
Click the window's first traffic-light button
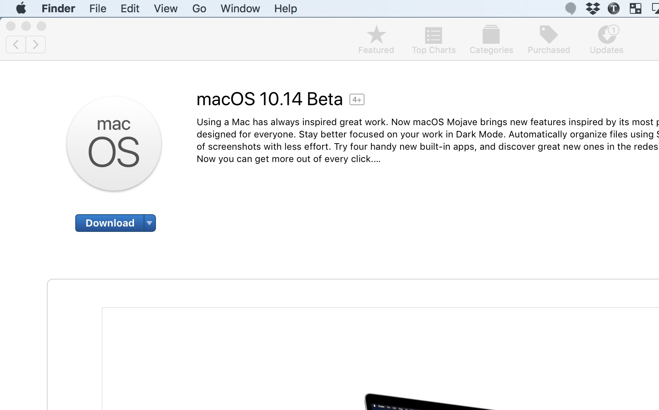(x=11, y=26)
